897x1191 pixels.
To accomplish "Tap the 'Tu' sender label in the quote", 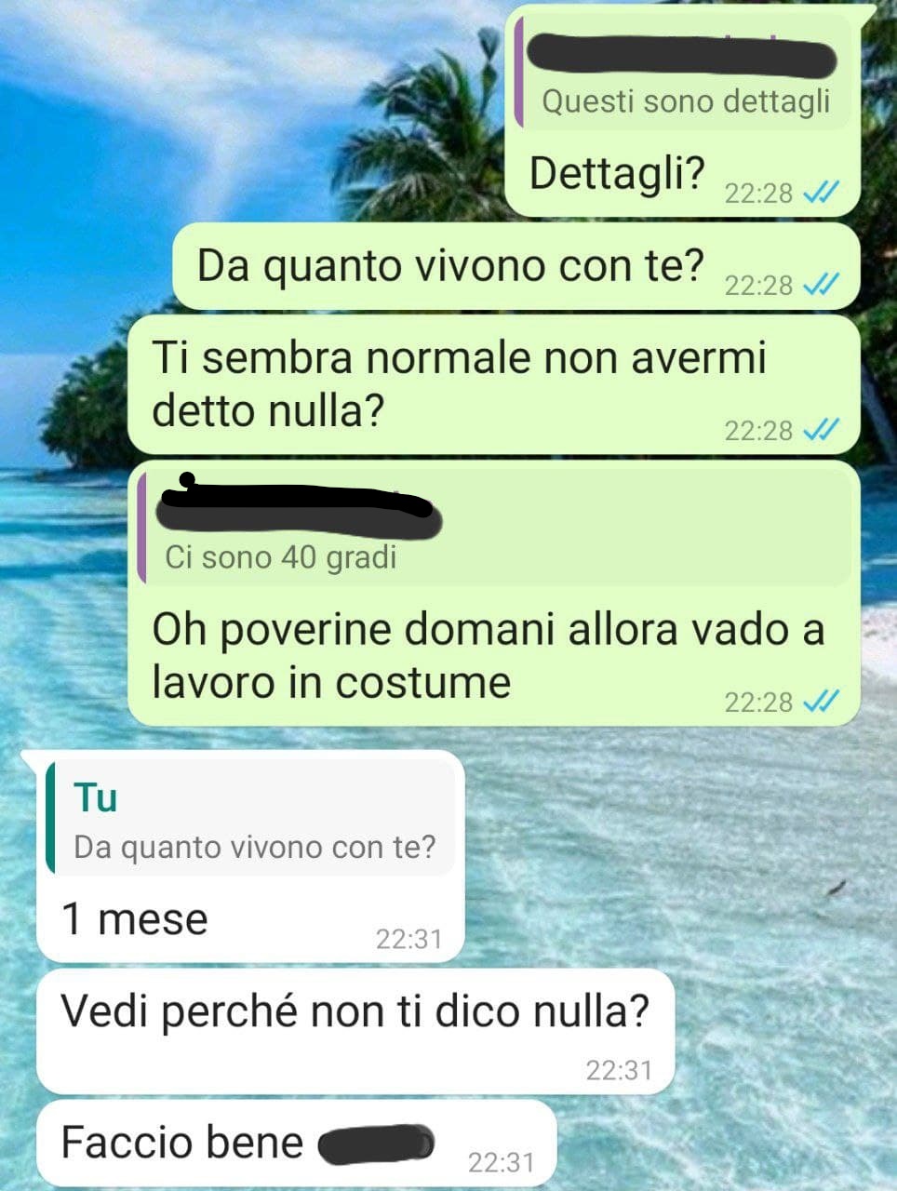I will pos(95,797).
